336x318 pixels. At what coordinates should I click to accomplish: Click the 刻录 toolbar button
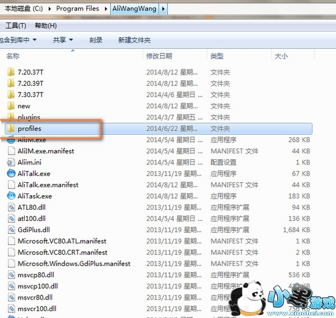point(96,40)
